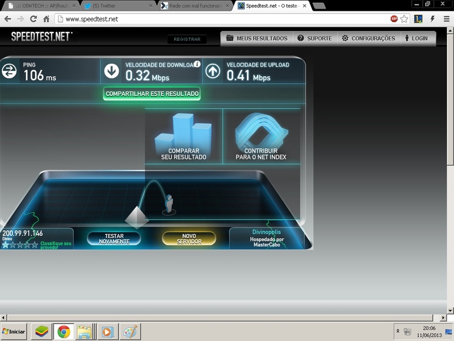Click the white pyramid server marker

click(137, 218)
